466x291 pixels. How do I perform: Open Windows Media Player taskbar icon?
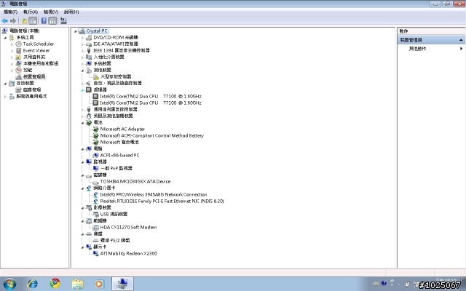point(99,284)
